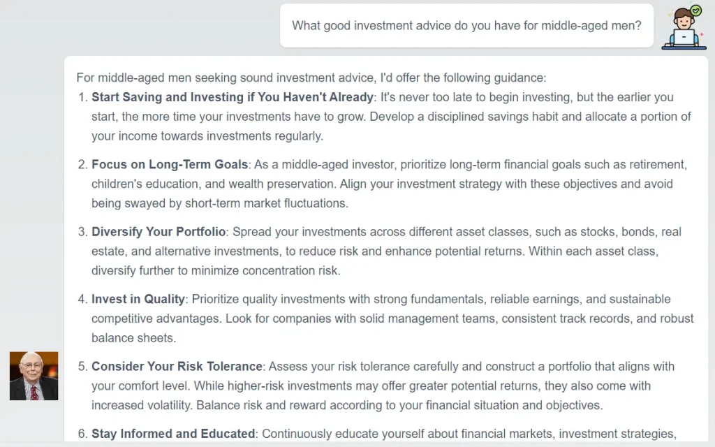715x447 pixels.
Task: Select the "Stay Informed and Educated" heading
Action: 173,434
